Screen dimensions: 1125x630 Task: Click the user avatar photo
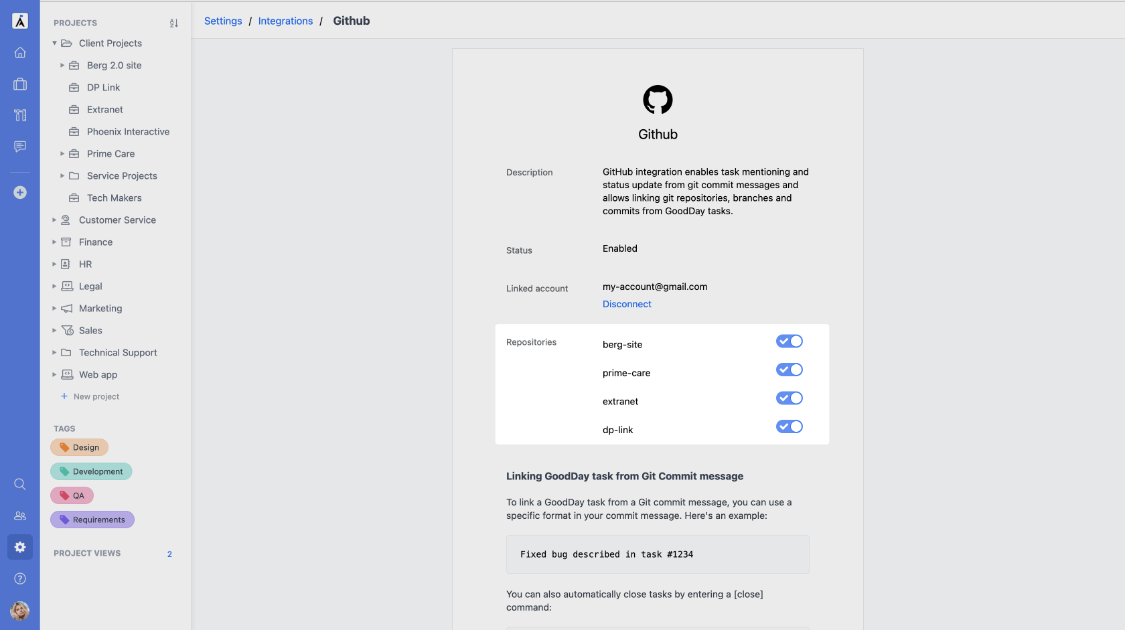pos(20,611)
